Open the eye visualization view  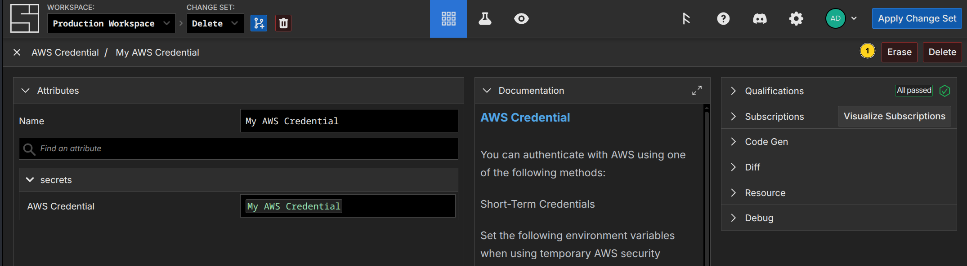click(x=521, y=19)
